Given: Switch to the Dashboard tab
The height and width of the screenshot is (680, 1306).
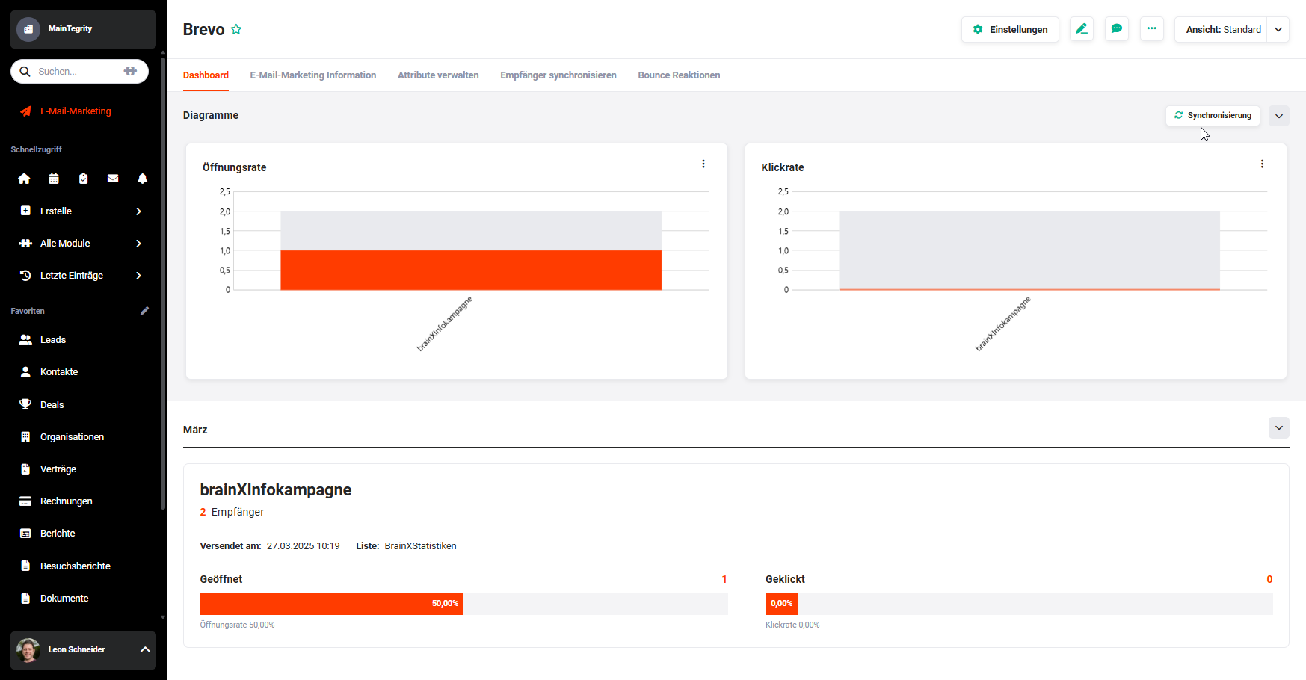Looking at the screenshot, I should coord(206,75).
